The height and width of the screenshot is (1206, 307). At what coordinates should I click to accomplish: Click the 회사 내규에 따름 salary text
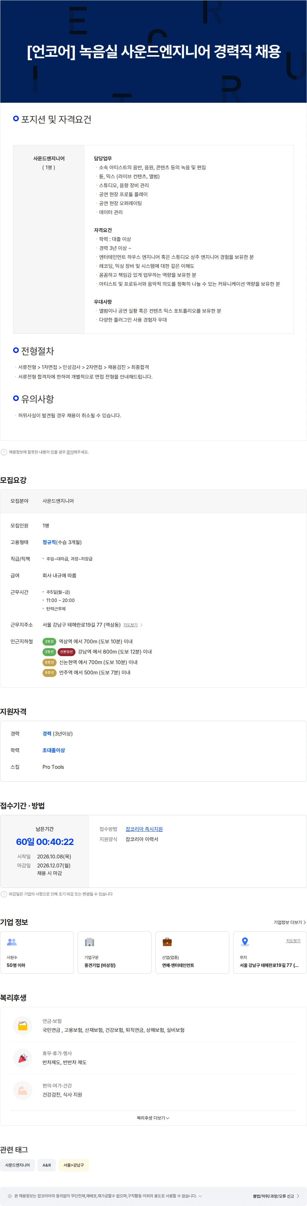pos(59,575)
